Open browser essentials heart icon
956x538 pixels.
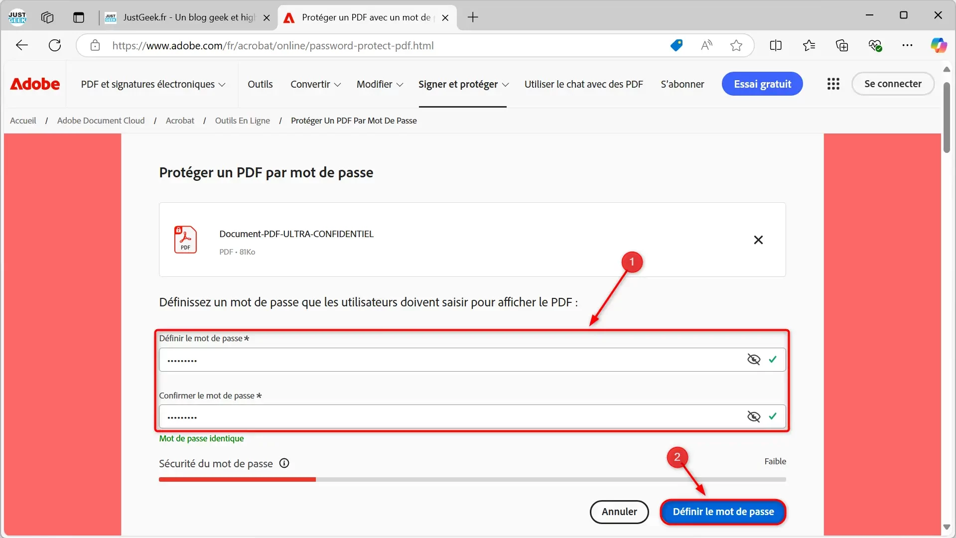click(x=875, y=45)
